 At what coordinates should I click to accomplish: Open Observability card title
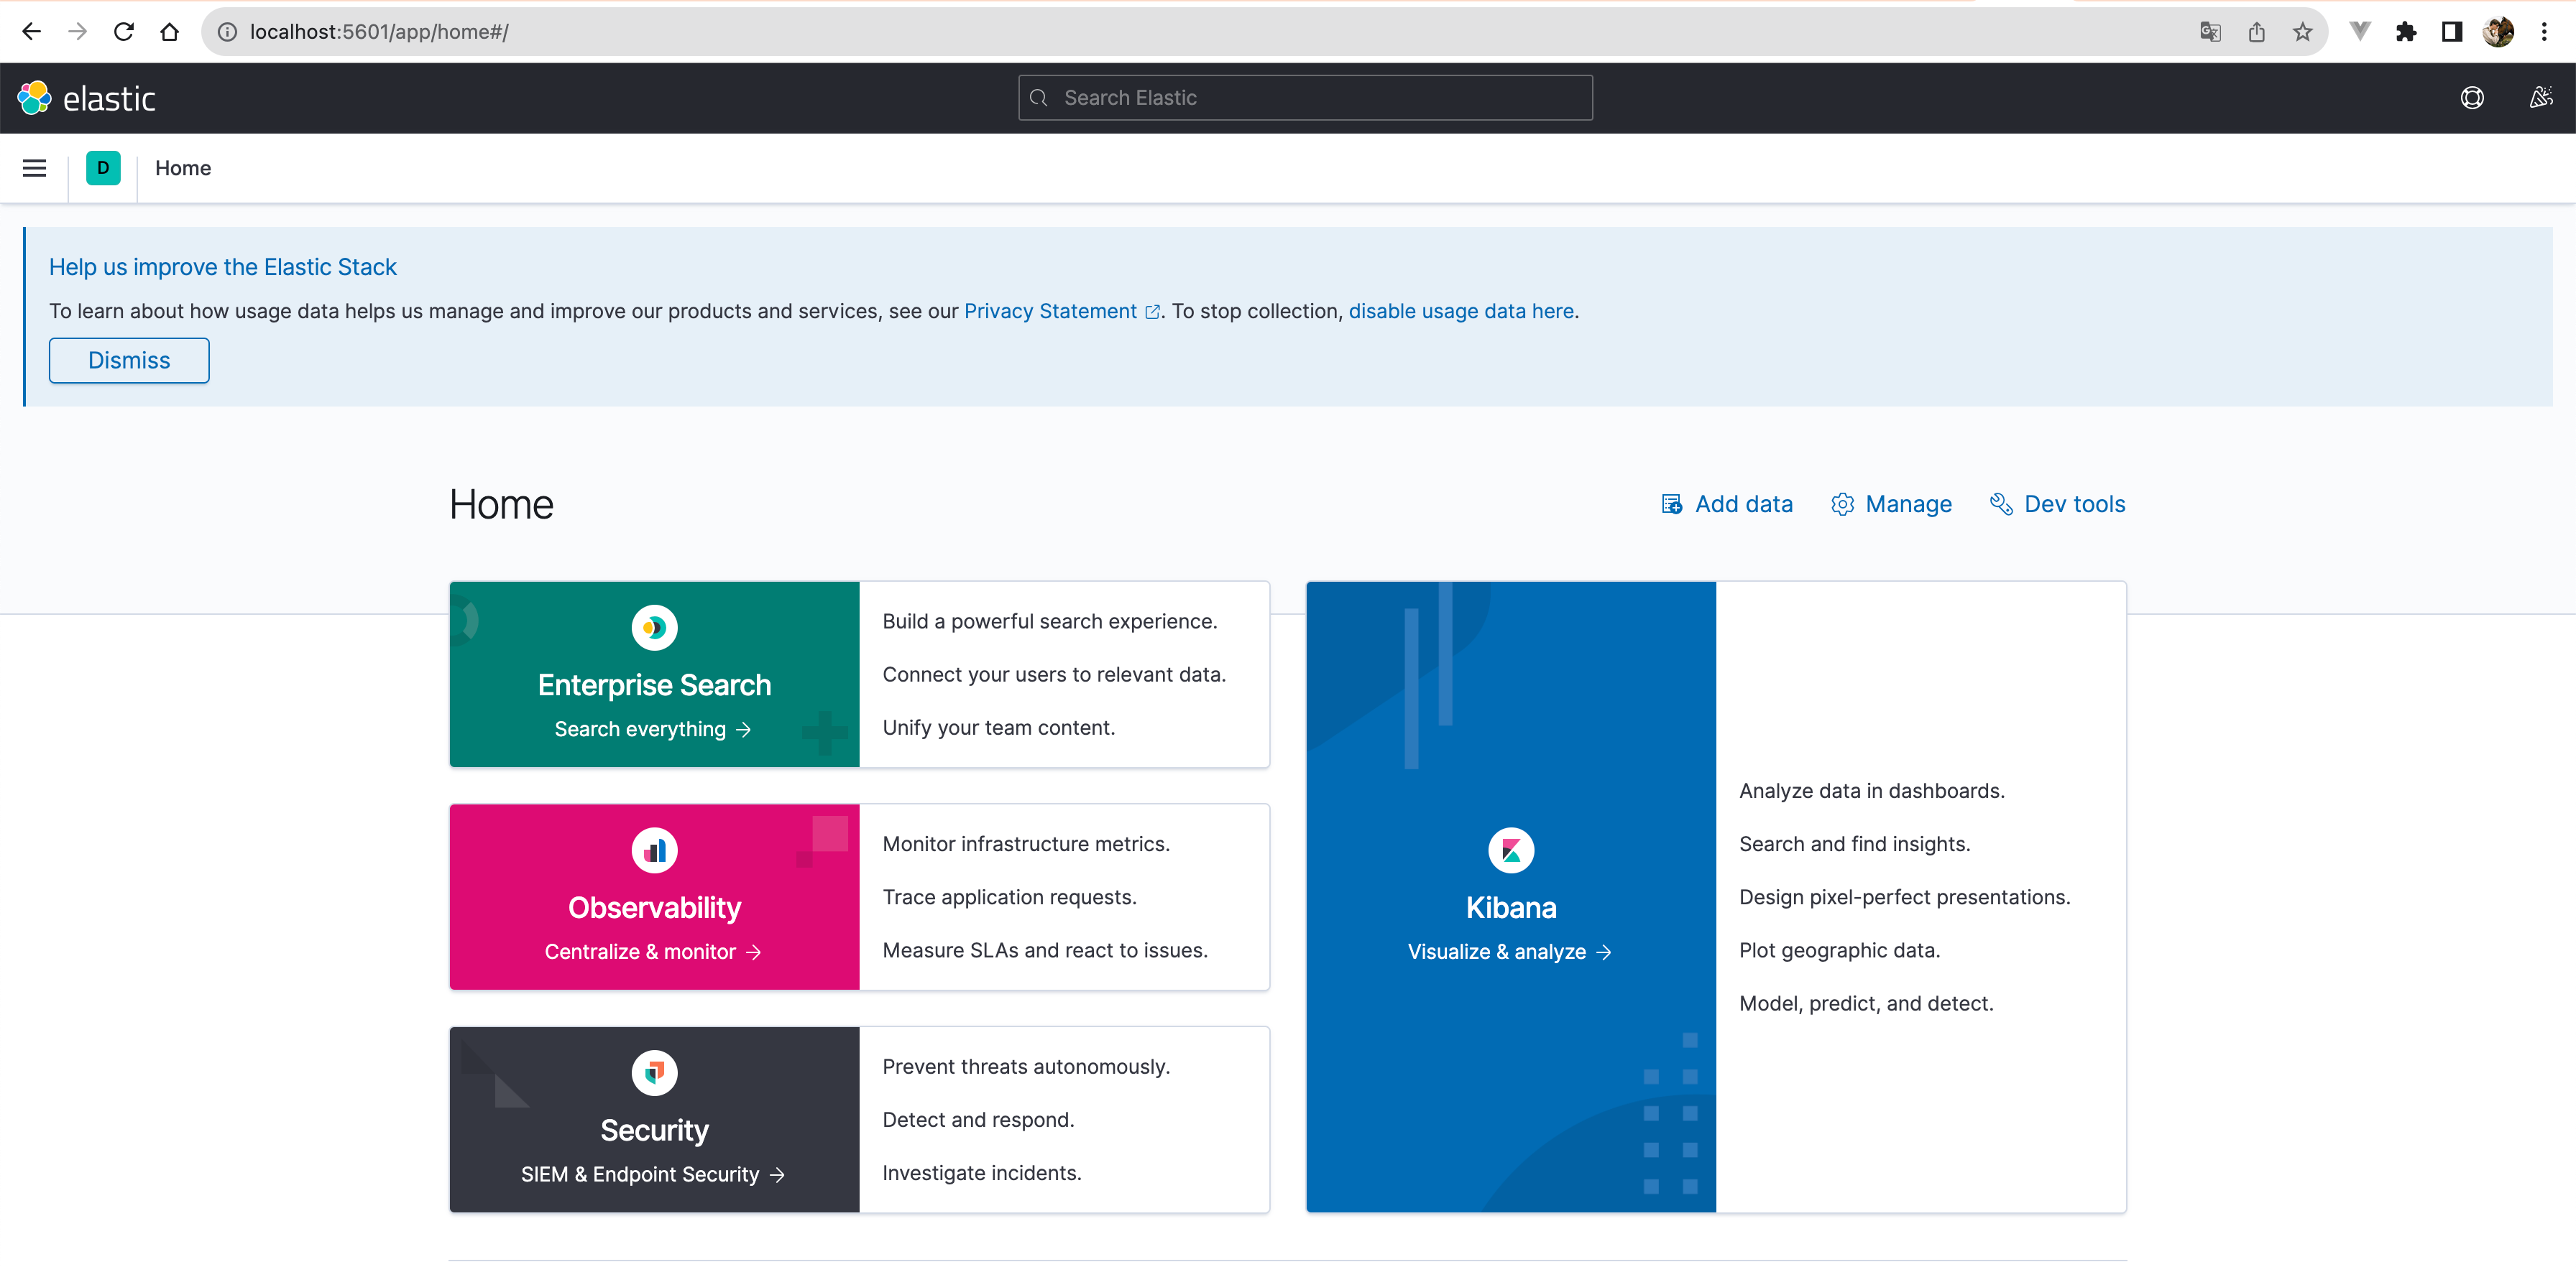(654, 909)
